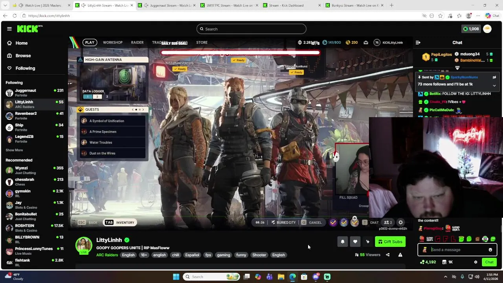Open Discord from taskbar
The image size is (503, 283).
(x=316, y=277)
